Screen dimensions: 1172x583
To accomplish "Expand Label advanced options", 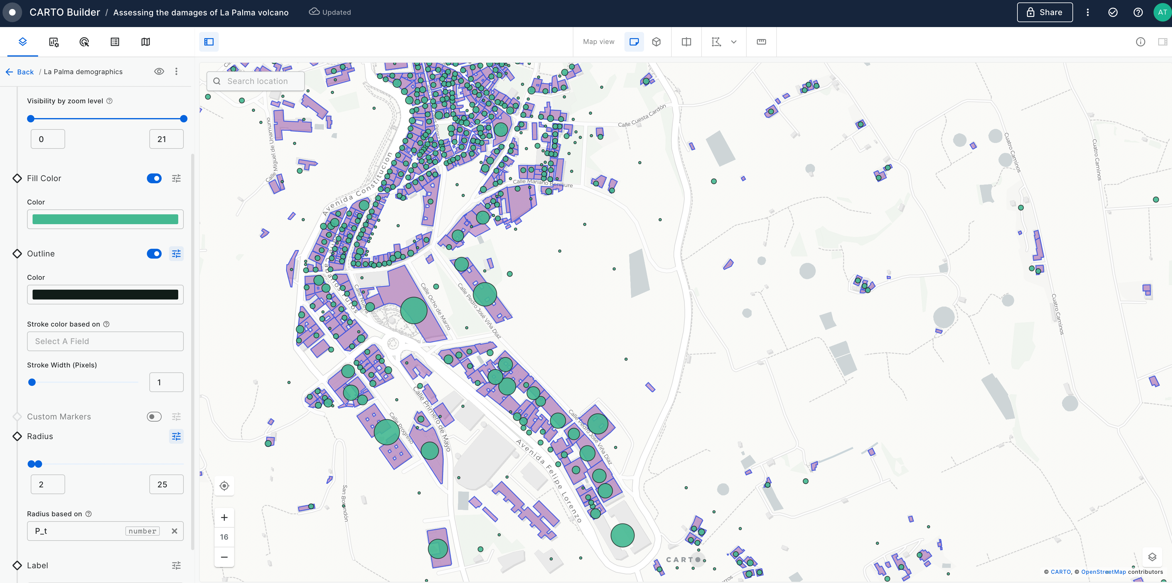I will tap(176, 565).
